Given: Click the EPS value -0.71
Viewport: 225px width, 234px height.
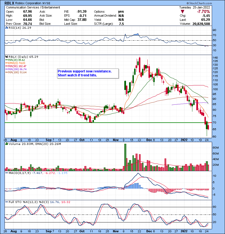Looking at the screenshot, I should (83, 16).
